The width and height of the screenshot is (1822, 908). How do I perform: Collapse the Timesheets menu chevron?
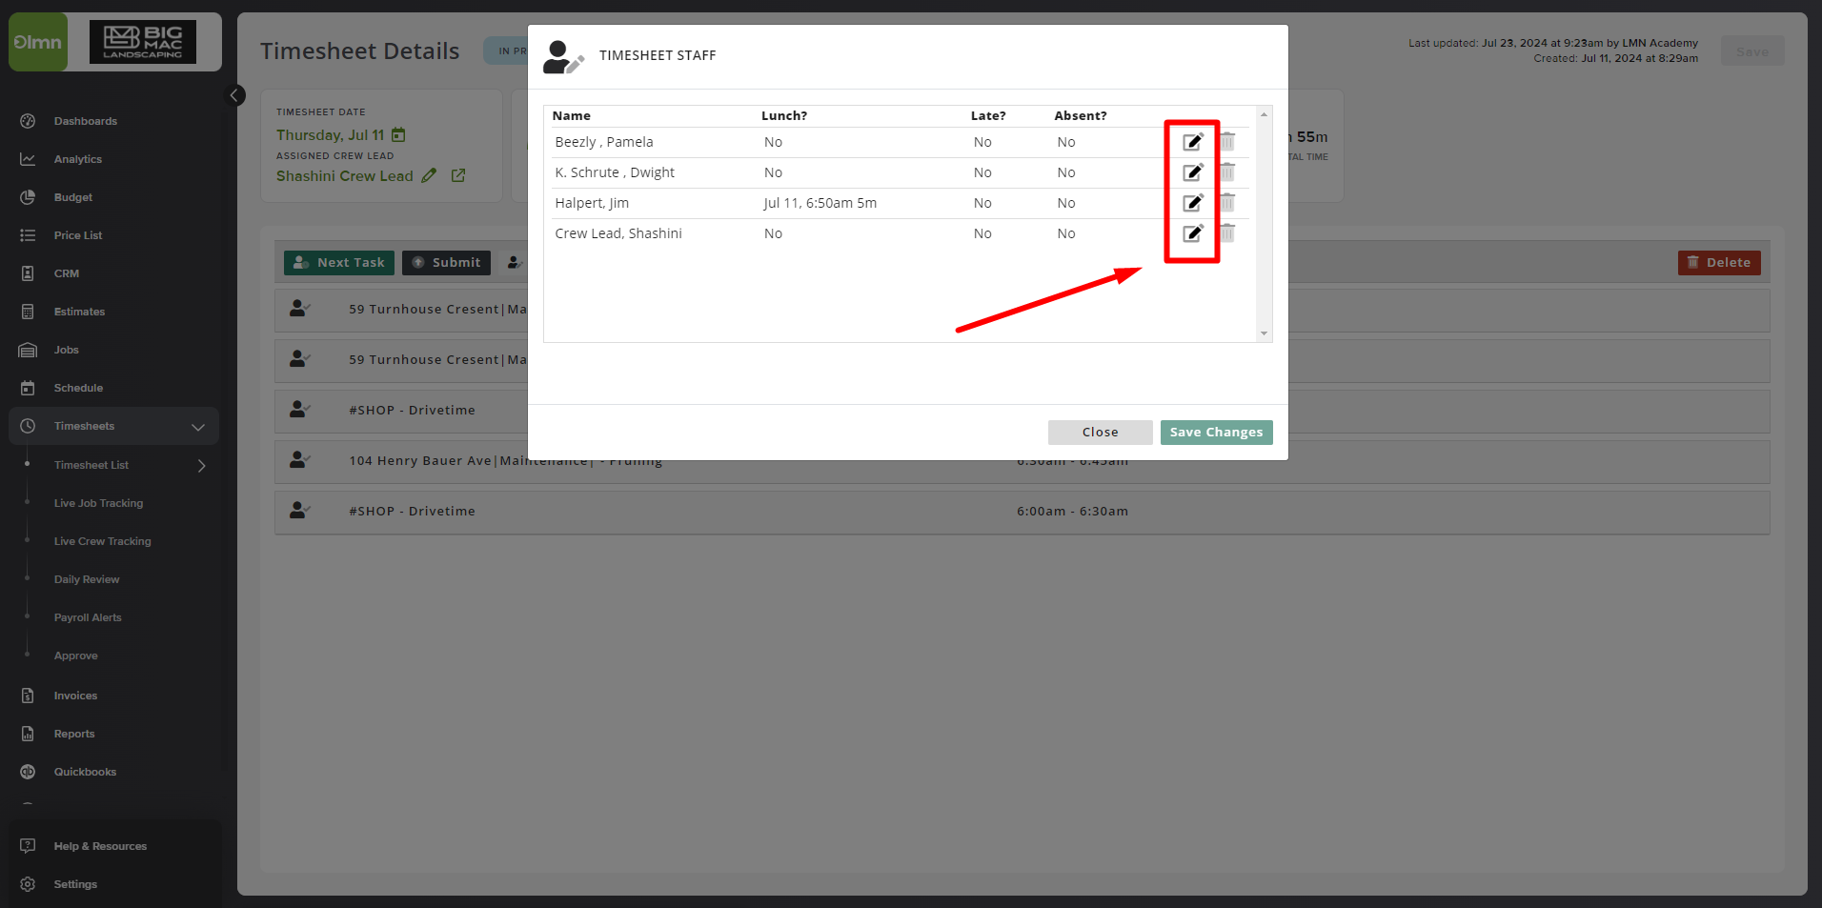click(198, 427)
